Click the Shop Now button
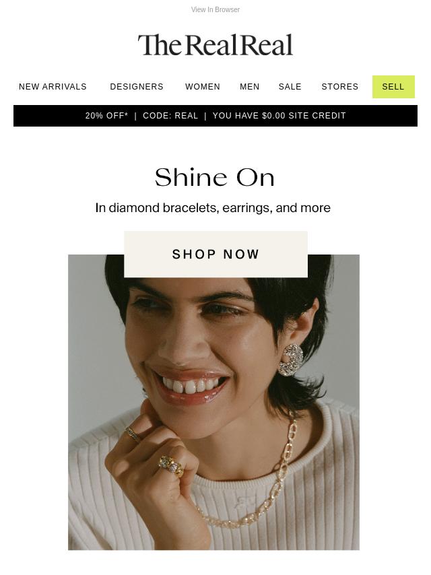Viewport: 431px width, 575px height. pyautogui.click(x=215, y=254)
